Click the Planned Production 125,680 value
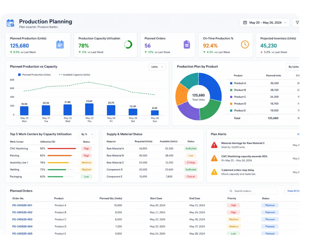 [20, 46]
